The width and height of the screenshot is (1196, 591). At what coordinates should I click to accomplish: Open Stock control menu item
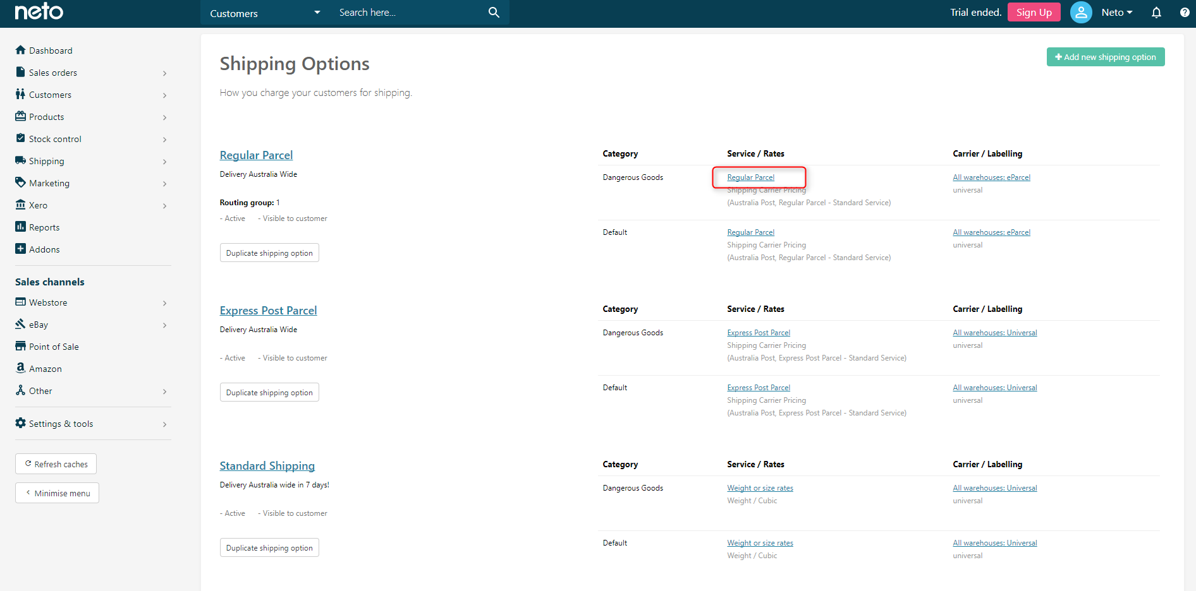[55, 139]
